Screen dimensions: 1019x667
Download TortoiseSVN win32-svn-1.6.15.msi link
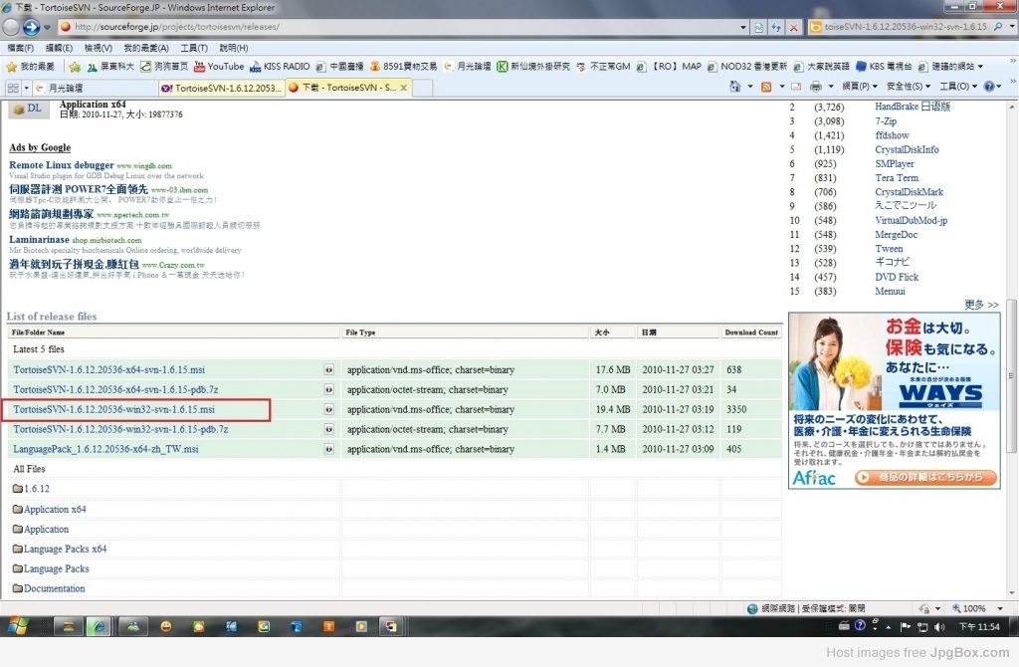(x=114, y=409)
